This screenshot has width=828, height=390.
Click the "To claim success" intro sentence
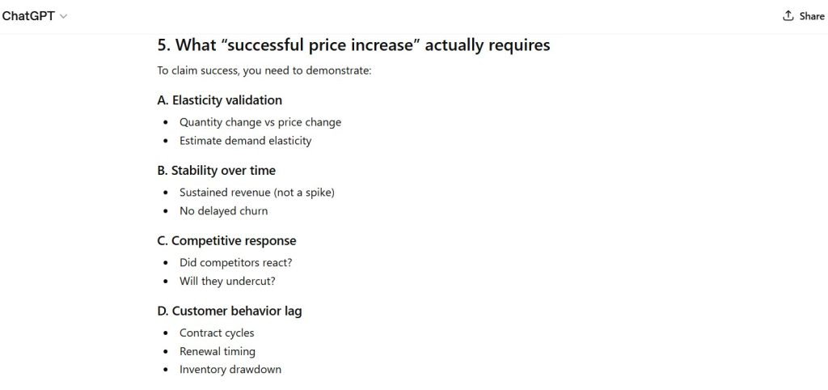coord(264,71)
